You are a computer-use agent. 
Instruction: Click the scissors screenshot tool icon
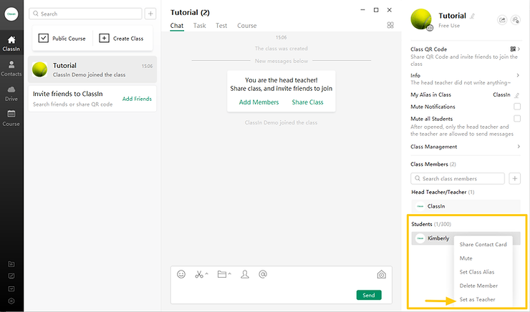201,274
